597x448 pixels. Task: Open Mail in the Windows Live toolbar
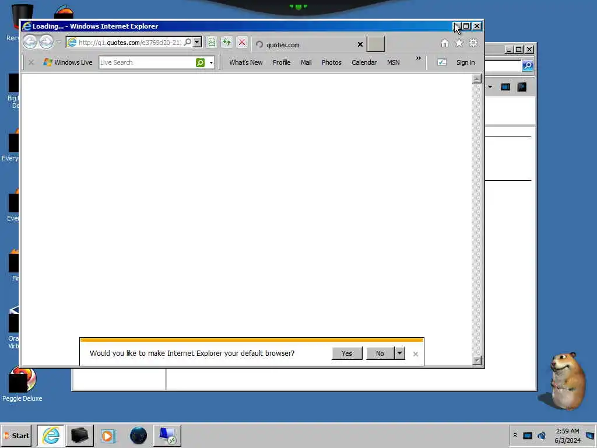[x=306, y=62]
